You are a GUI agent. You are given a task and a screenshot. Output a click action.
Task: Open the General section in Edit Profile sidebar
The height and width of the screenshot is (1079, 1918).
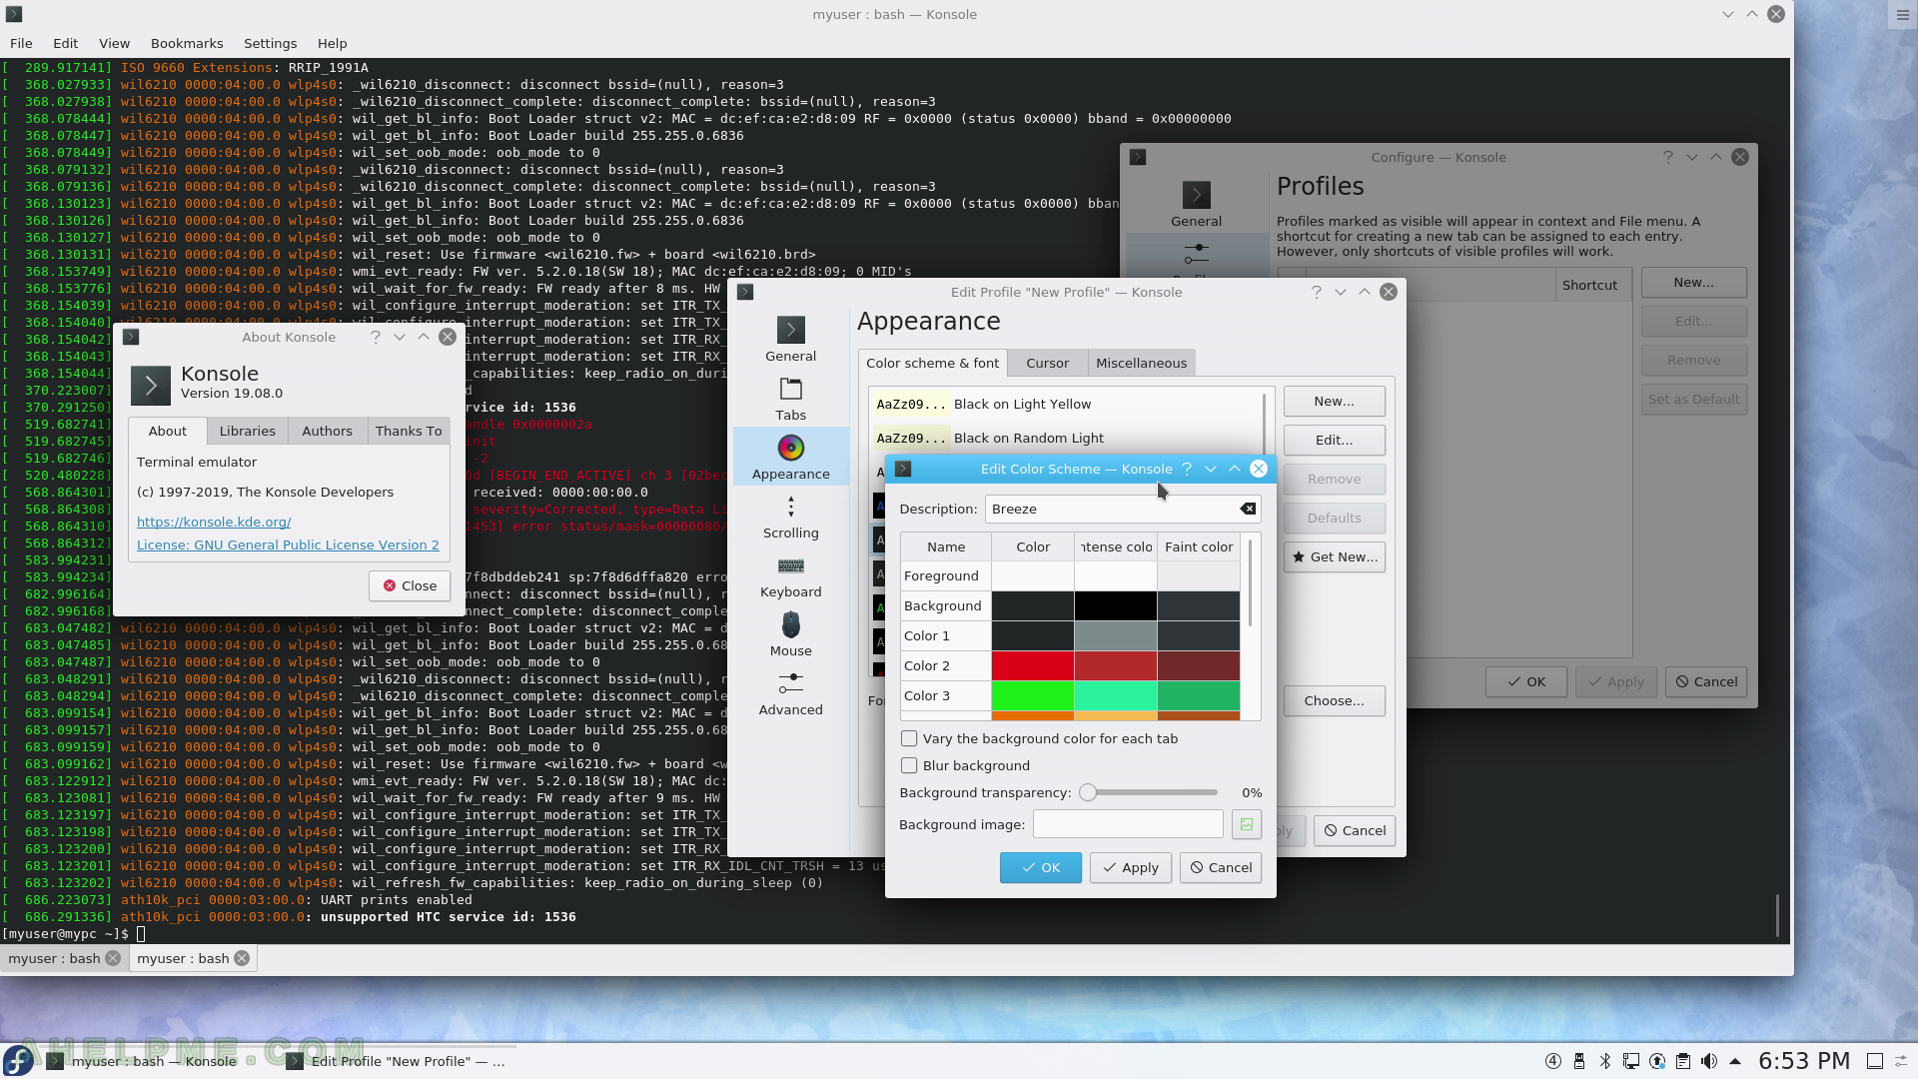(790, 340)
